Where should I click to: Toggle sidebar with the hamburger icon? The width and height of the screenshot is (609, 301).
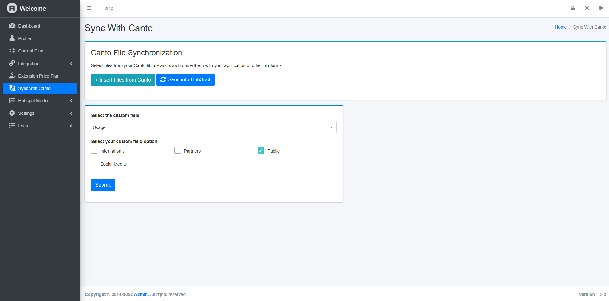pyautogui.click(x=89, y=8)
